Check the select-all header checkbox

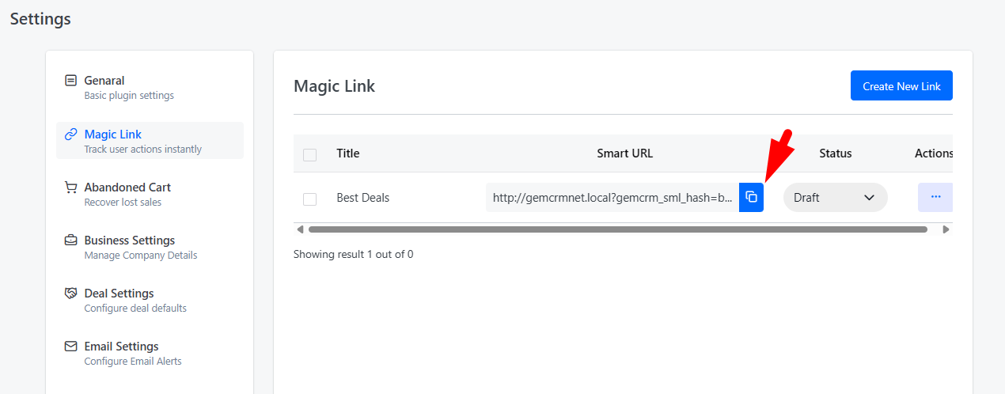coord(309,154)
